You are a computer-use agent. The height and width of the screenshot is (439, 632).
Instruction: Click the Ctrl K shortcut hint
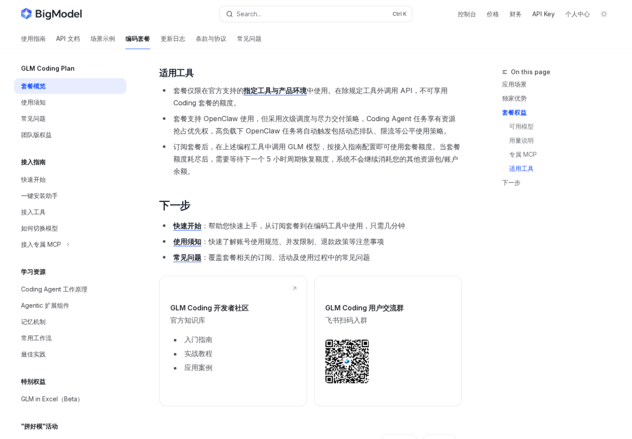tap(400, 14)
